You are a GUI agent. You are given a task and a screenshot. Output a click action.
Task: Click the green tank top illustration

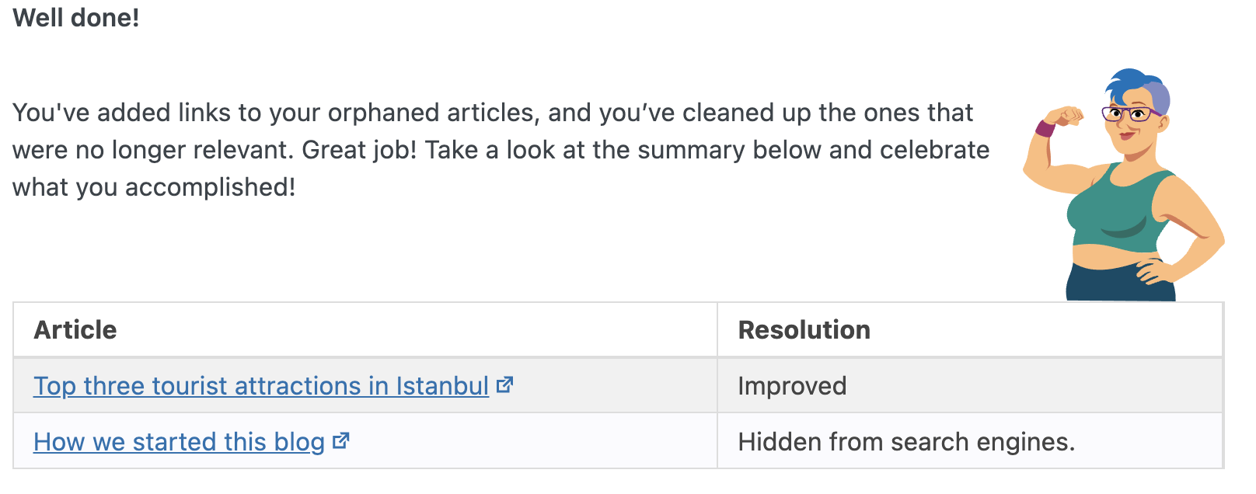click(1119, 210)
